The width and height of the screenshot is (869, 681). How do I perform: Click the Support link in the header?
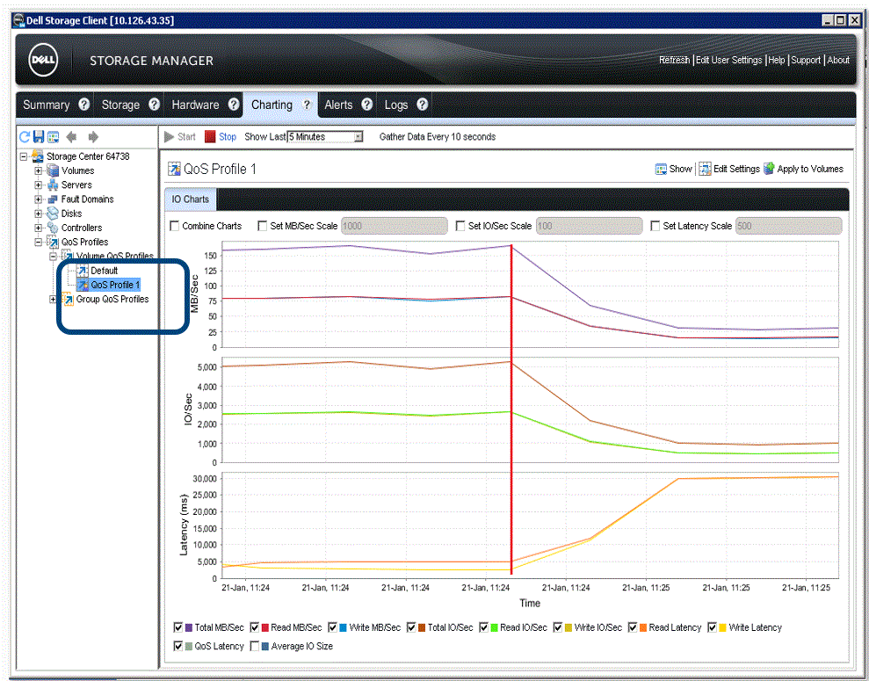pos(805,60)
